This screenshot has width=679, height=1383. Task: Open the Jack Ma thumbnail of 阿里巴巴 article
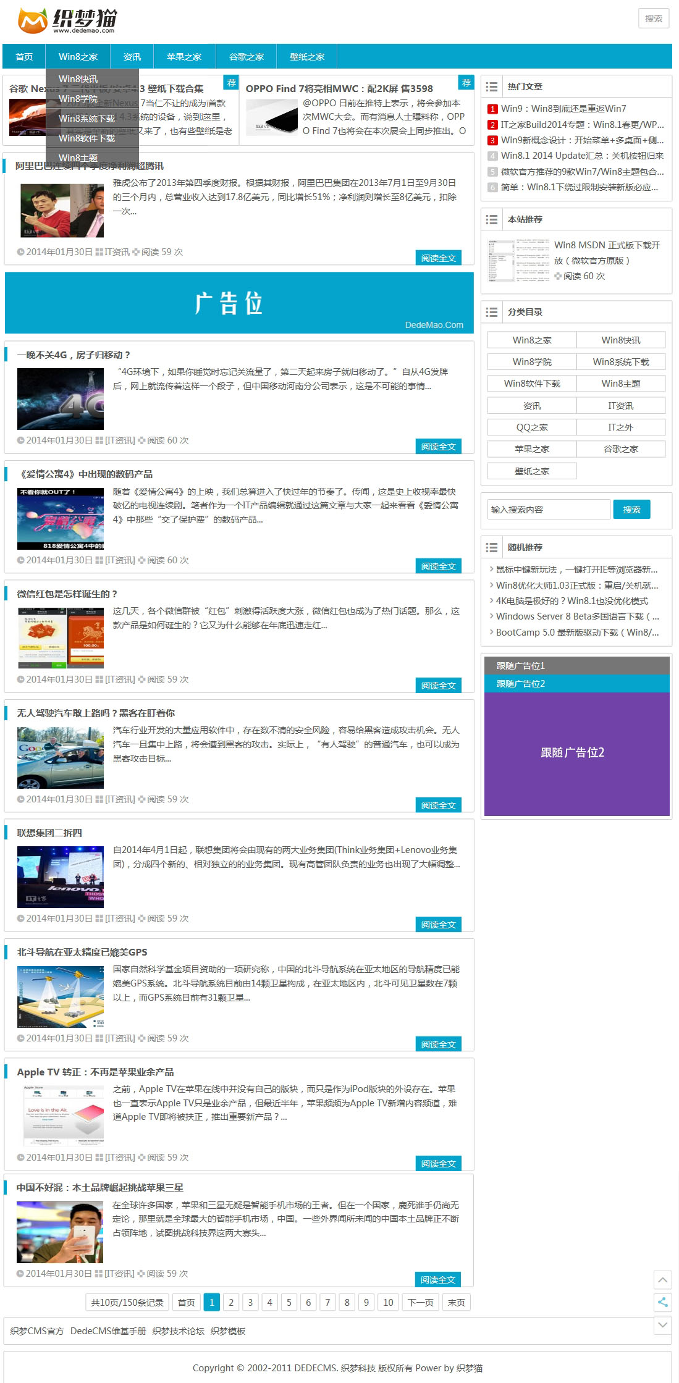tap(62, 211)
